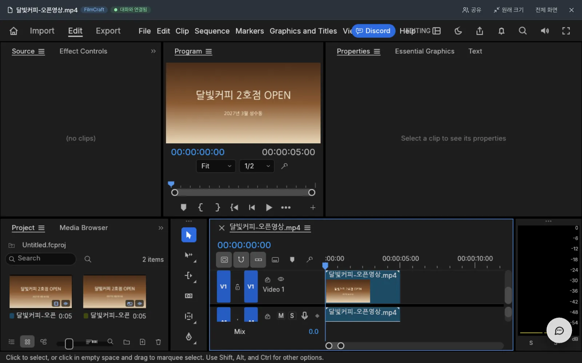582x363 pixels.
Task: Switch Project panel to icon view
Action: (x=27, y=342)
